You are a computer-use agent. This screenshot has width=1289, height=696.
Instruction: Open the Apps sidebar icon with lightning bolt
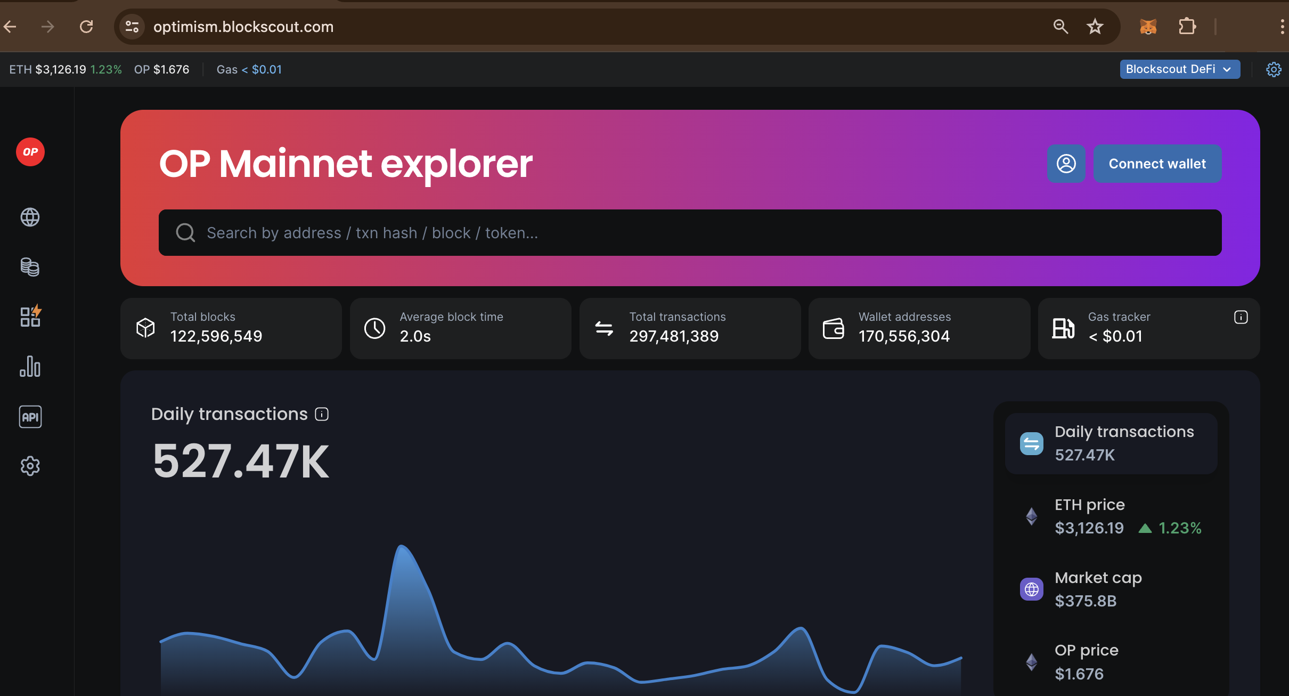click(30, 317)
